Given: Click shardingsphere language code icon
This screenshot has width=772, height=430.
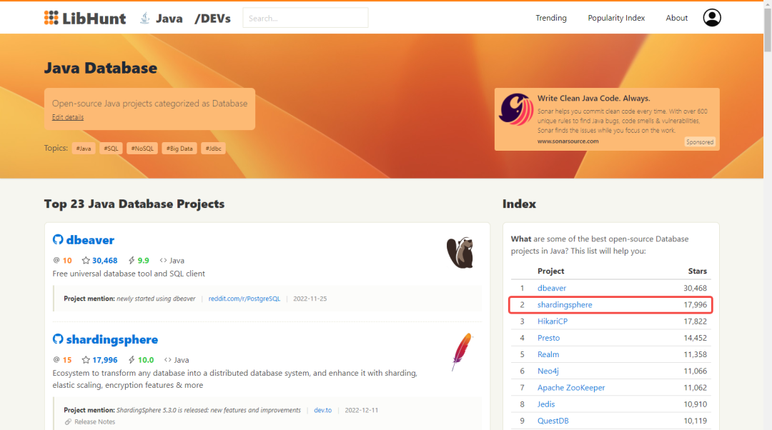Looking at the screenshot, I should [x=167, y=360].
